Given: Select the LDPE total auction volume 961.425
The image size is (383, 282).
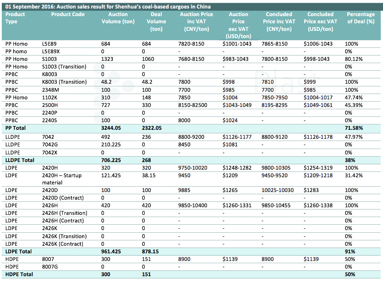Looking at the screenshot, I should click(x=116, y=252).
